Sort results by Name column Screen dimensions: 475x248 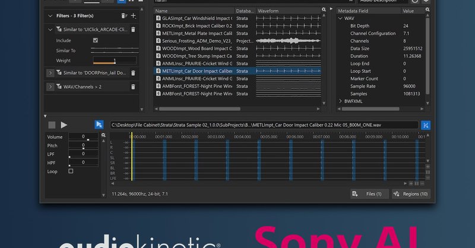[x=194, y=11]
